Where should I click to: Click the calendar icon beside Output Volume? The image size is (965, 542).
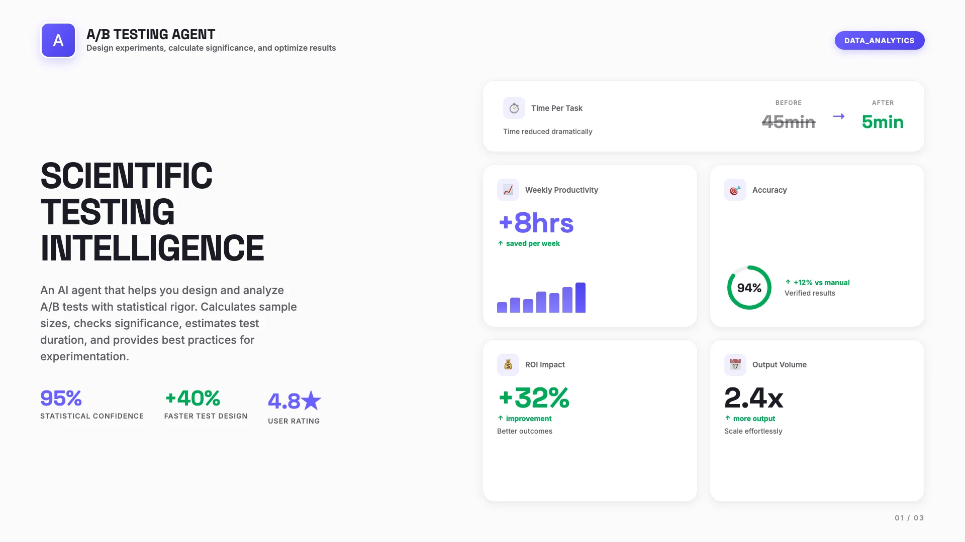click(735, 364)
